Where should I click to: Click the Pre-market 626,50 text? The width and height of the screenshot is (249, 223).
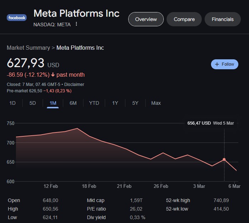click(x=25, y=91)
